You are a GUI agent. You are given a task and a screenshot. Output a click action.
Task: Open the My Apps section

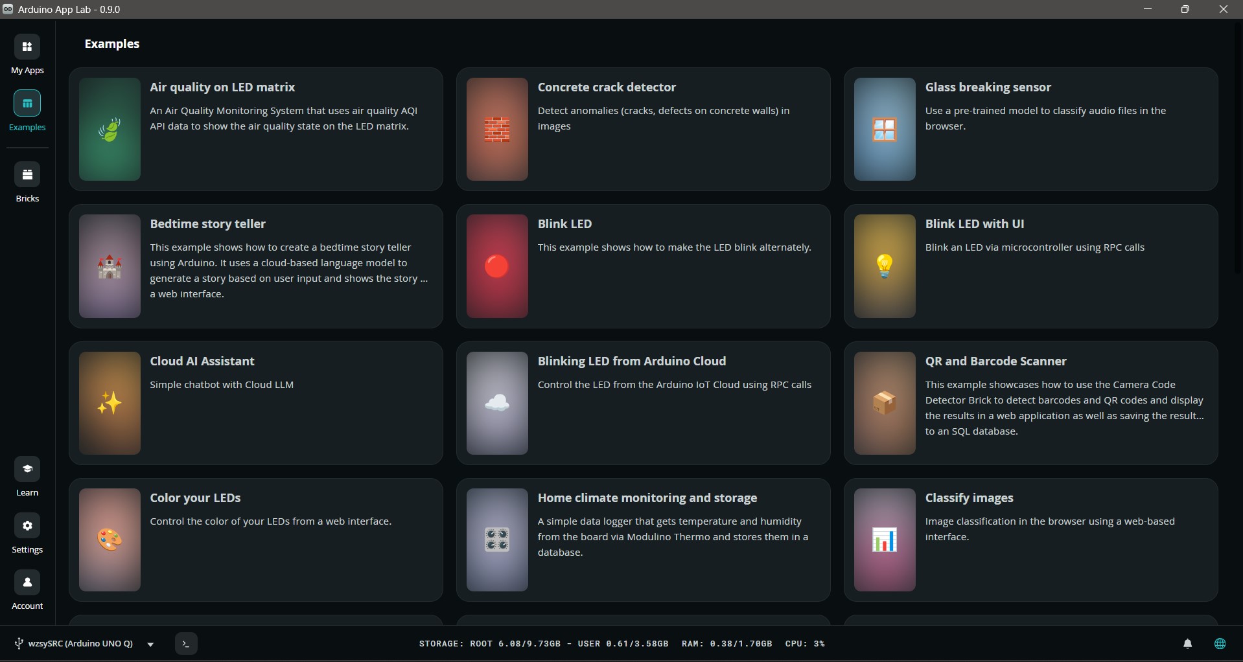click(27, 54)
